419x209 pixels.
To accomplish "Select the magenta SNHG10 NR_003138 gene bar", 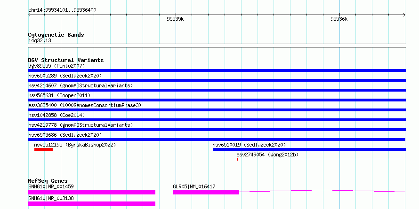I will pyautogui.click(x=92, y=204).
